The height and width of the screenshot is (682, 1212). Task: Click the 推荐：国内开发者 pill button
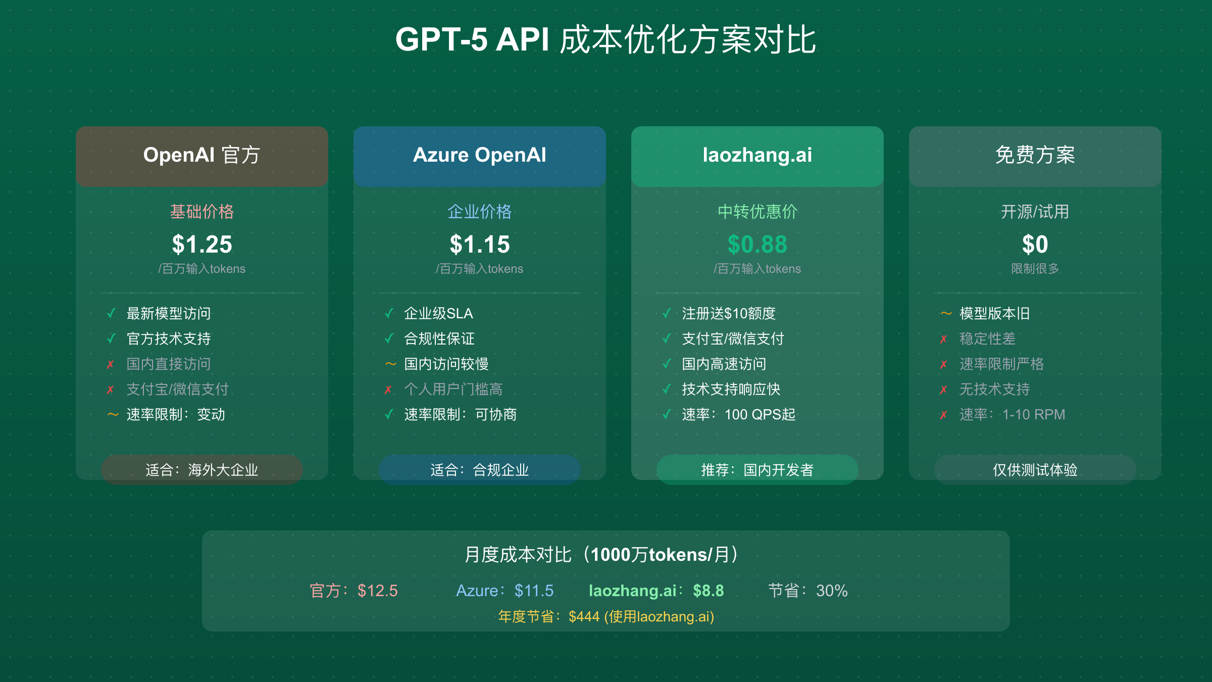pos(757,470)
